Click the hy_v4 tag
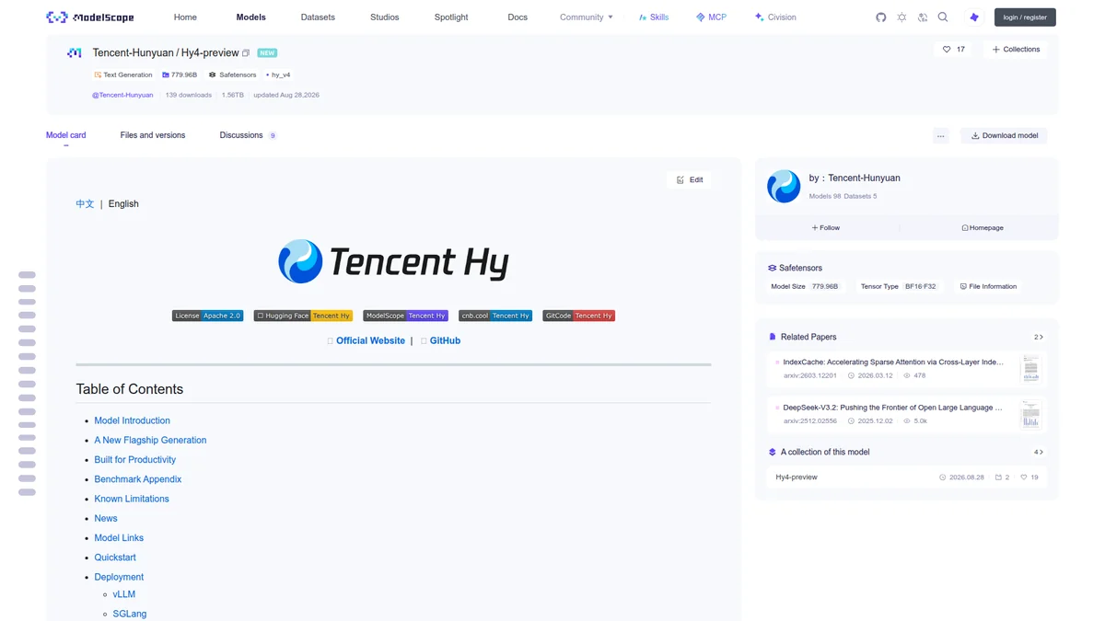The image size is (1105, 621). point(278,75)
